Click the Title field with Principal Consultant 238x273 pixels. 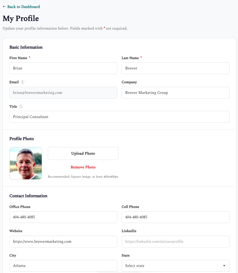119,117
